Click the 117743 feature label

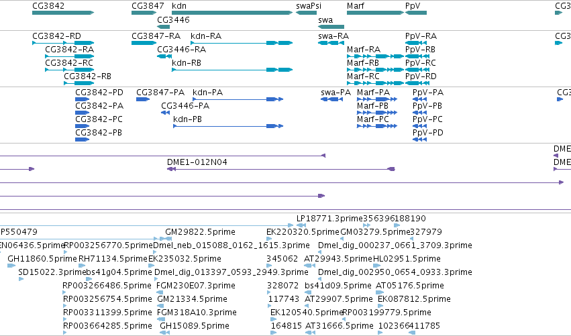click(x=284, y=299)
